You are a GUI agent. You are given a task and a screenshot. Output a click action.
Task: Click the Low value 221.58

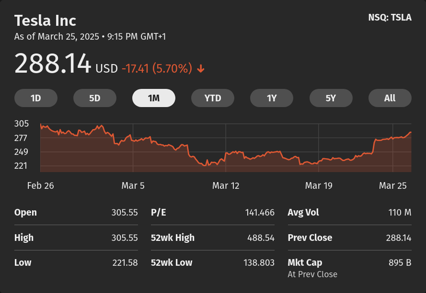pyautogui.click(x=125, y=262)
